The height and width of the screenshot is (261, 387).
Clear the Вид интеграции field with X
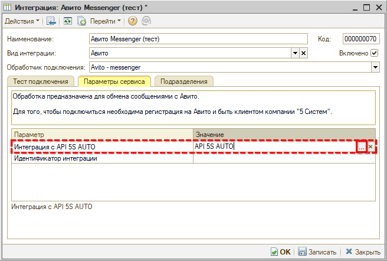(x=304, y=53)
